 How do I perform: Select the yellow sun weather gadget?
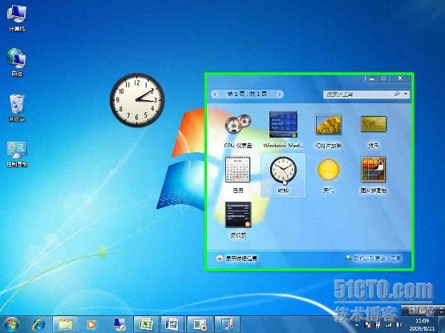click(329, 175)
